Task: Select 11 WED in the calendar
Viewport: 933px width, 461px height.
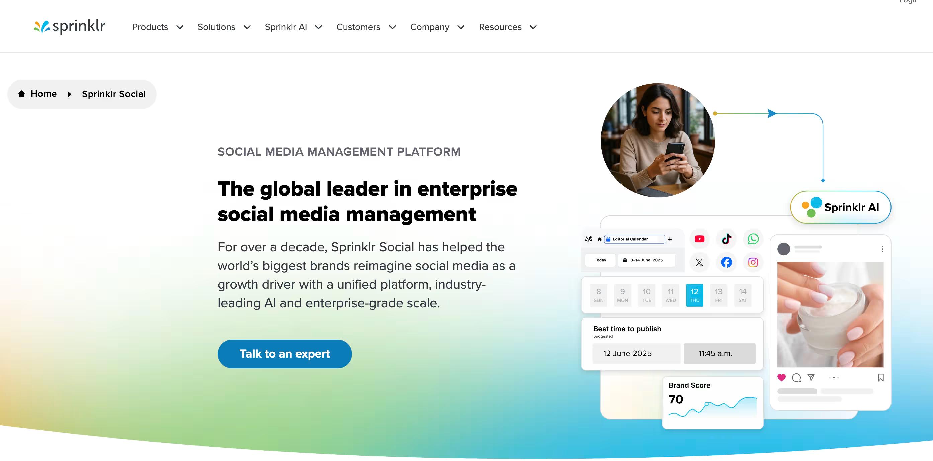Action: 670,295
